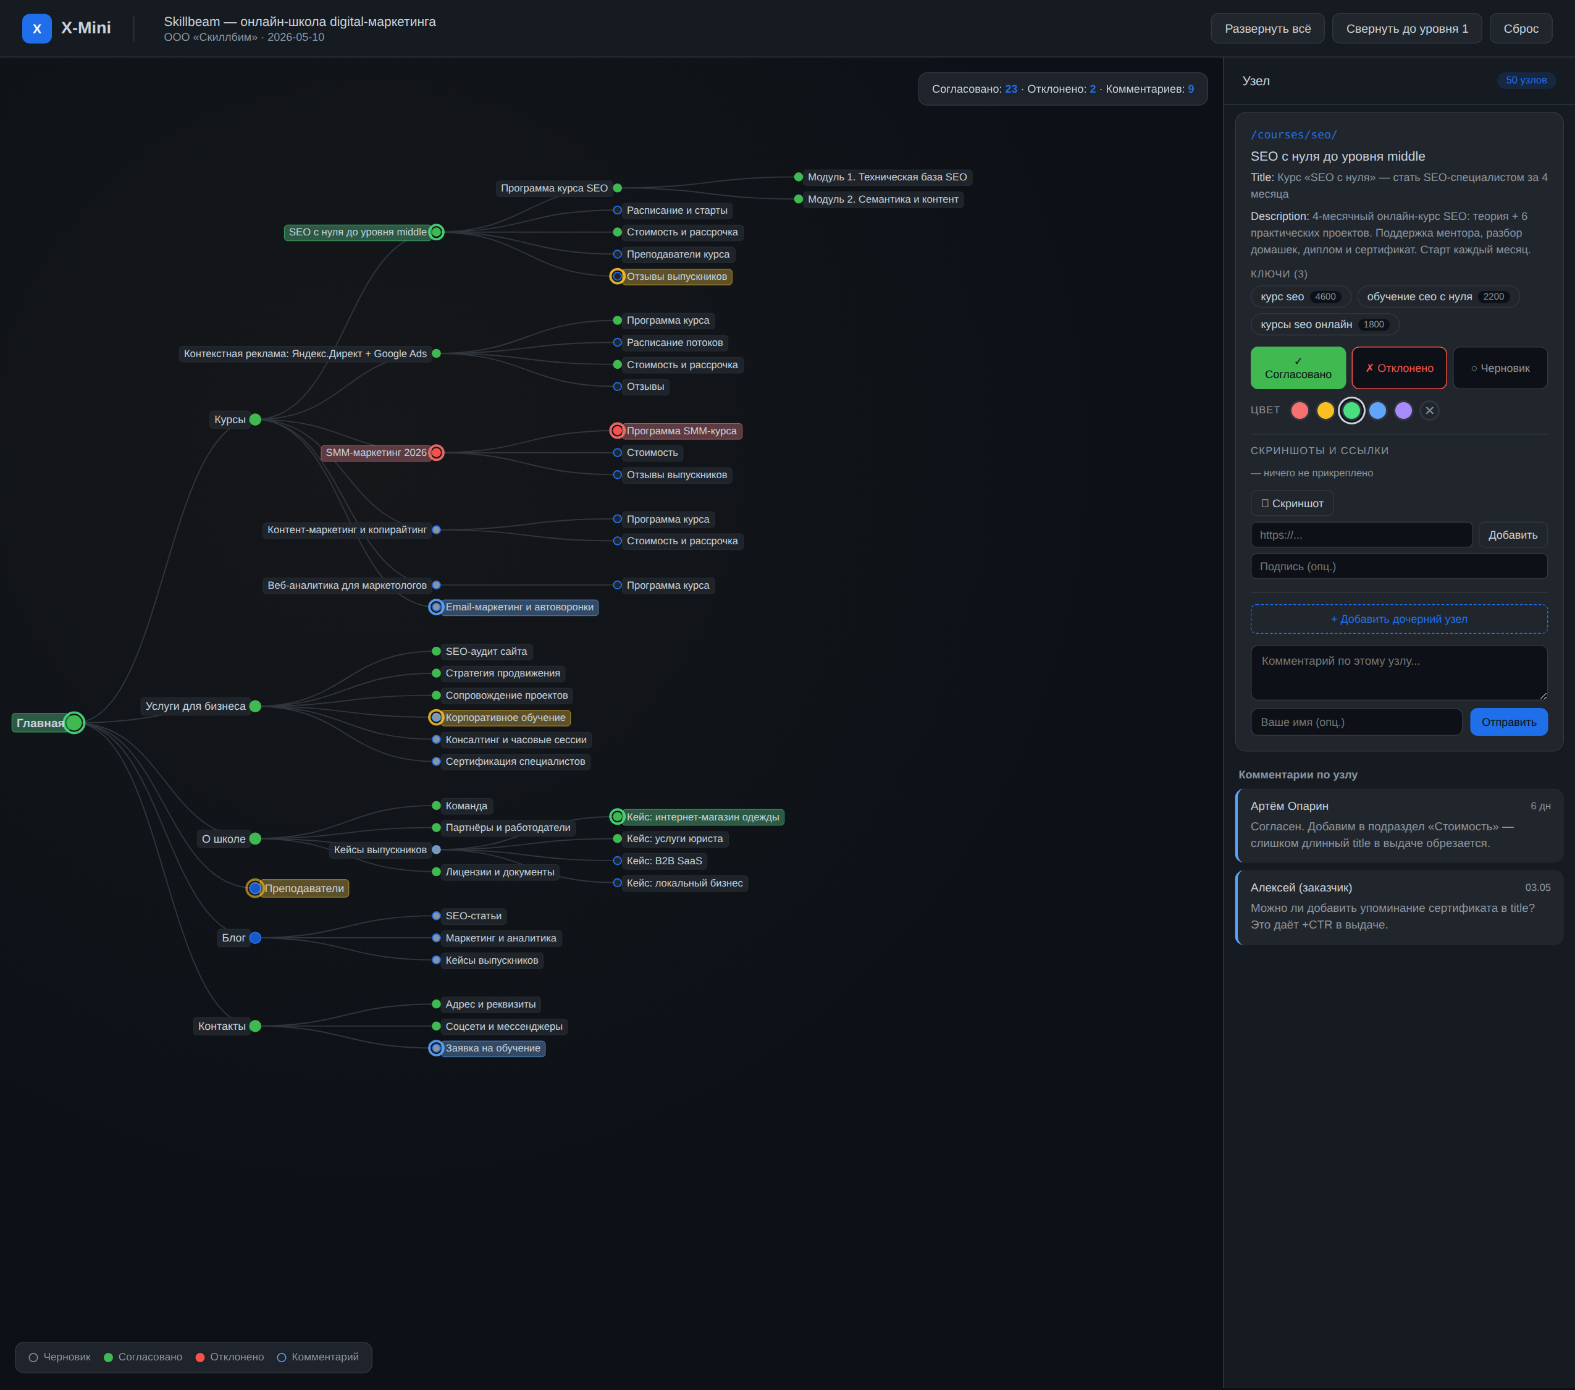Click the red circle of SMM-маркетинг 2026 node

pos(436,452)
